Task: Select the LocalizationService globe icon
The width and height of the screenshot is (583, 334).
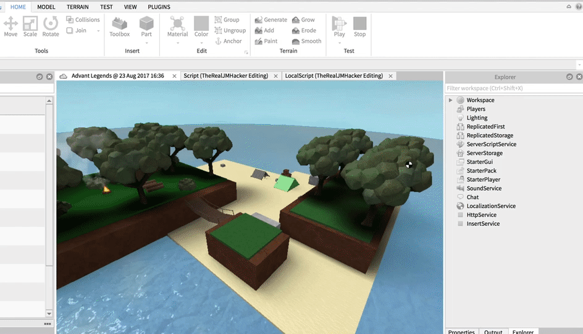Action: pyautogui.click(x=460, y=206)
